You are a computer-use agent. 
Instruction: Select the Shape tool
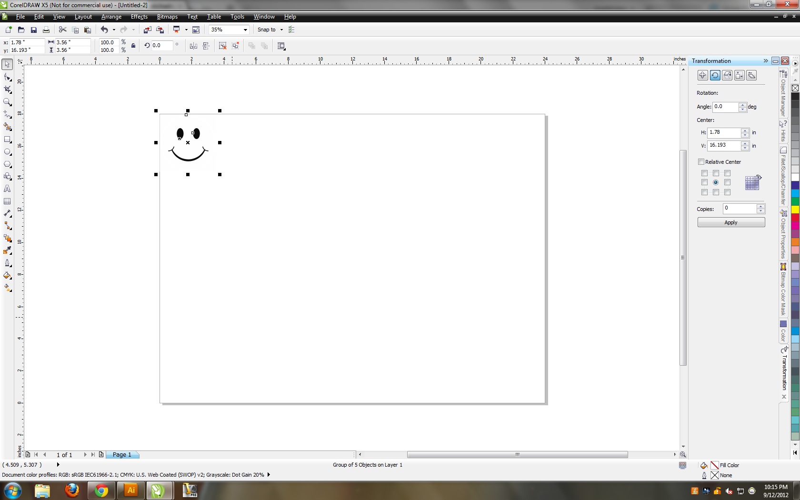click(x=7, y=77)
